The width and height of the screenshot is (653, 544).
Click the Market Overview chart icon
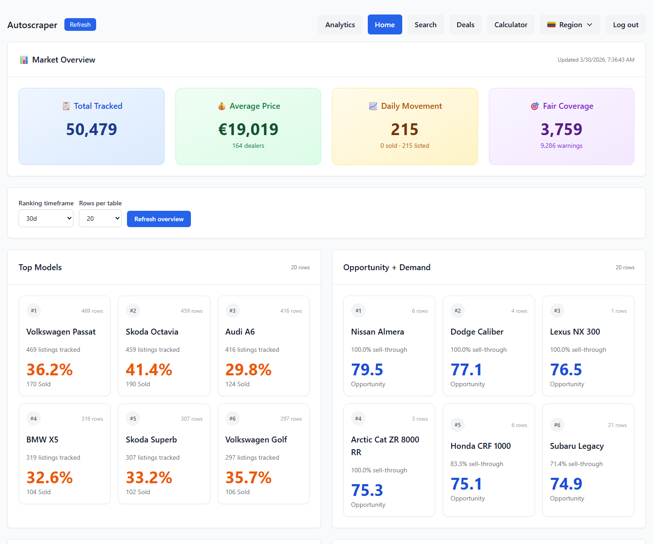[24, 59]
